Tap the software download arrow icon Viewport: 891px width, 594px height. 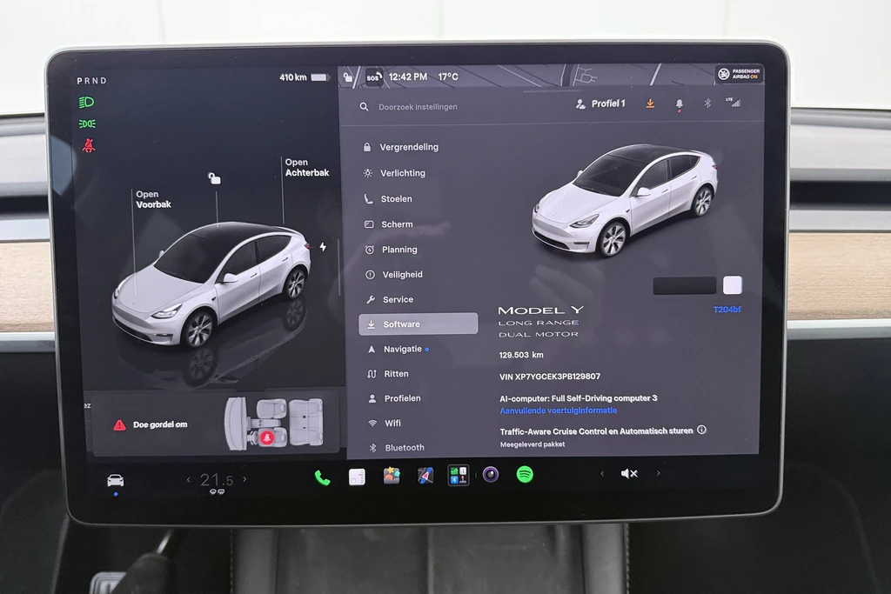pyautogui.click(x=650, y=103)
